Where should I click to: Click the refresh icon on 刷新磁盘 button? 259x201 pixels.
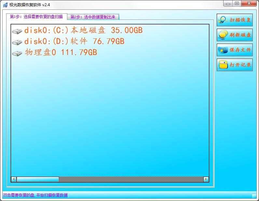[x=223, y=35]
